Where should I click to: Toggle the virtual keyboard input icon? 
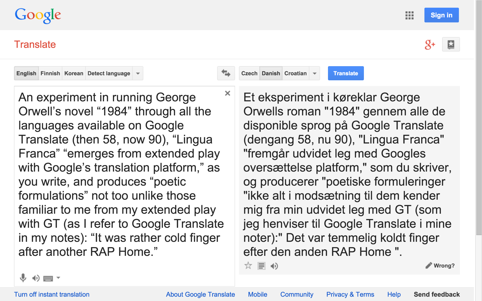click(48, 278)
